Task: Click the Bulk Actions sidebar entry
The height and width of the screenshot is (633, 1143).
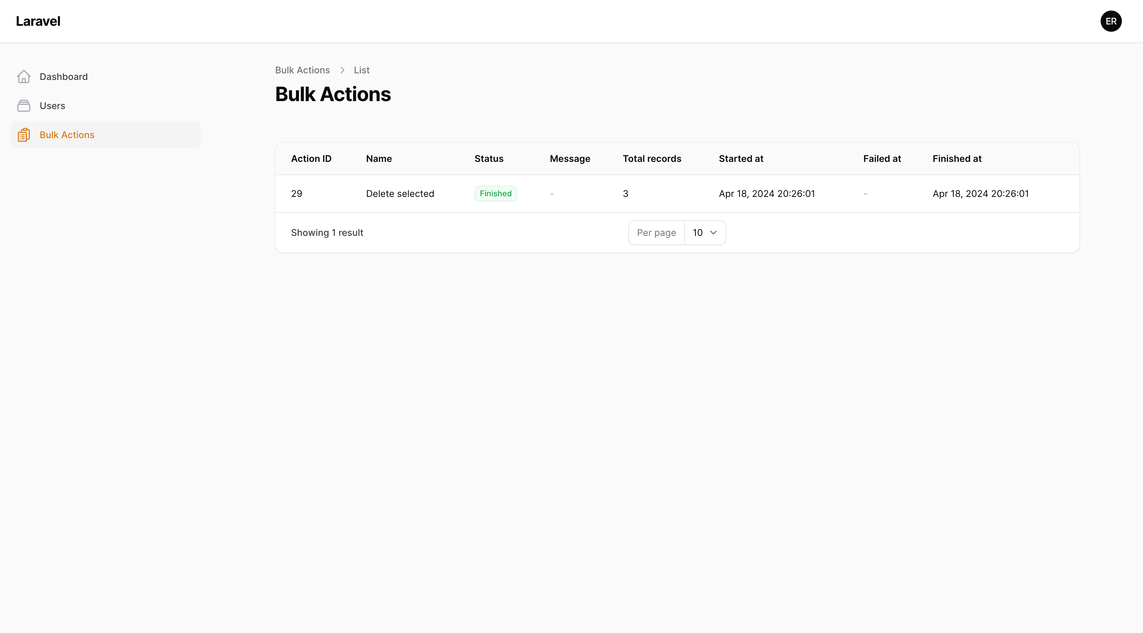Action: tap(66, 134)
